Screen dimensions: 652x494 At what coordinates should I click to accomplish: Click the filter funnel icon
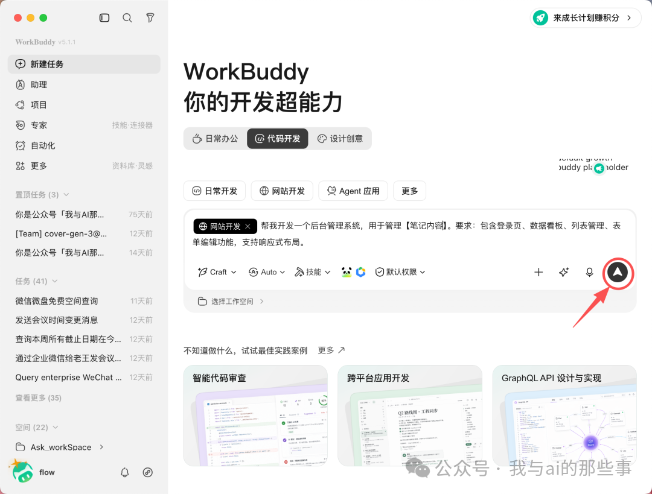click(150, 18)
